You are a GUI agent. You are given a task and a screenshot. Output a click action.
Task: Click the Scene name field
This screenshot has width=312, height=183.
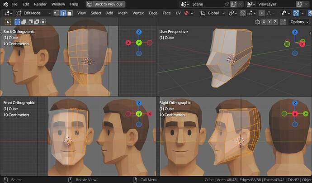pos(207,4)
